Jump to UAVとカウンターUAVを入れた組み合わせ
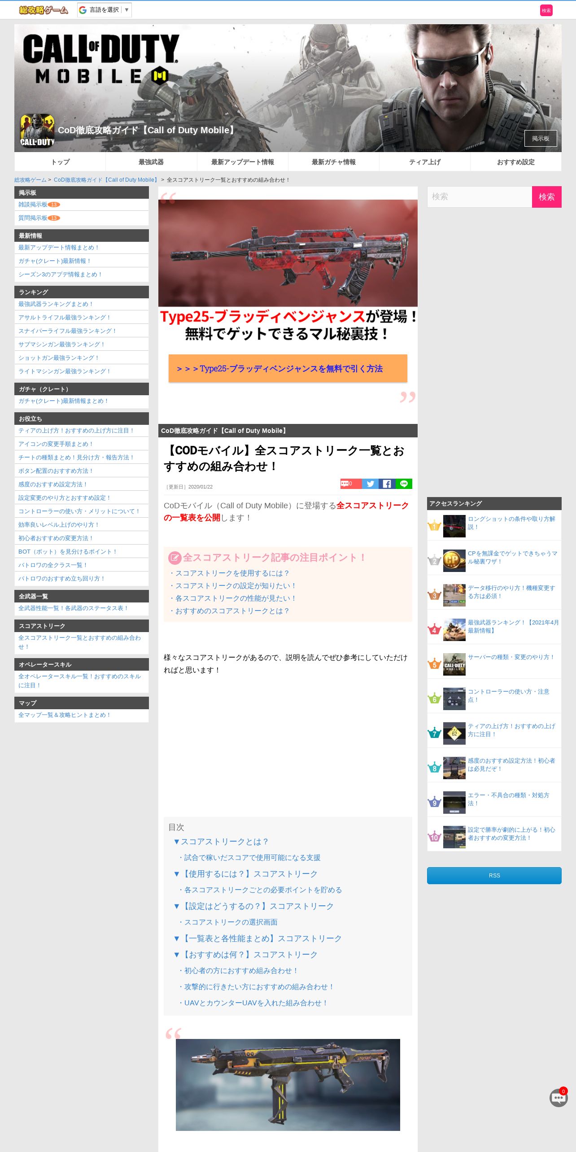576x1152 pixels. tap(253, 1003)
